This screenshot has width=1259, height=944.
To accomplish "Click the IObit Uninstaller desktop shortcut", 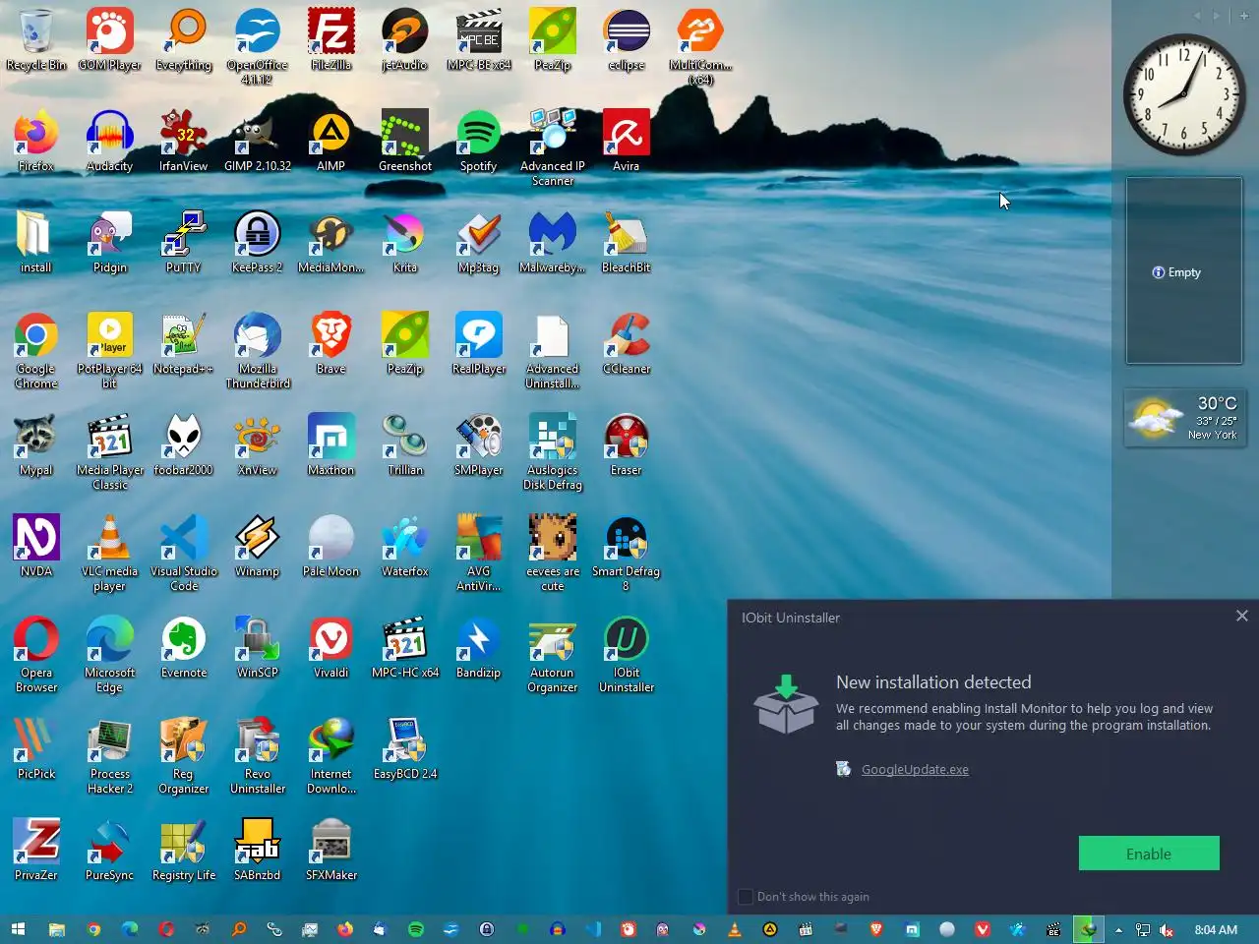I will [627, 654].
